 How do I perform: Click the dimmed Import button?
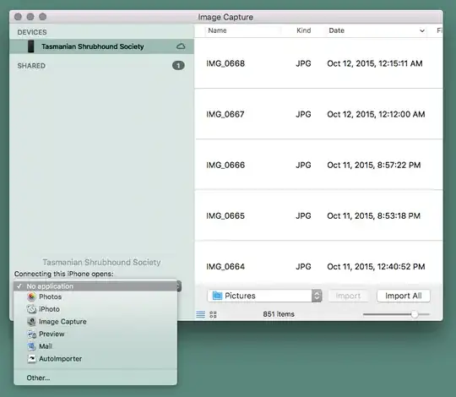tap(348, 296)
